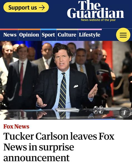Open the main article photo
The height and width of the screenshot is (165, 132).
pos(66,80)
